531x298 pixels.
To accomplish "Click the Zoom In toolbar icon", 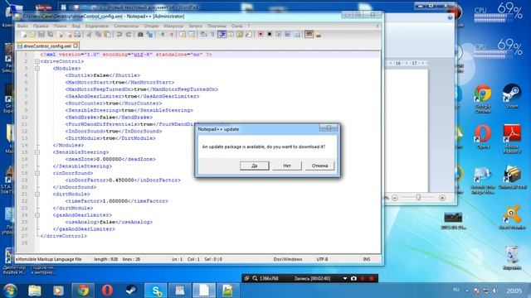I will 163,35.
